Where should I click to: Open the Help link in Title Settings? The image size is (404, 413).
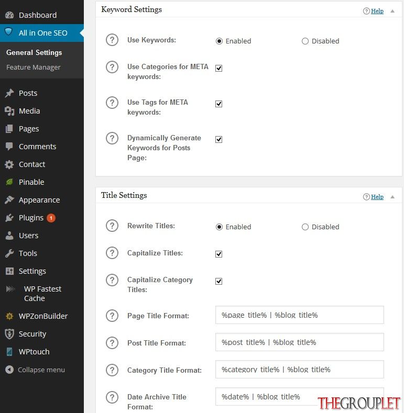[377, 197]
